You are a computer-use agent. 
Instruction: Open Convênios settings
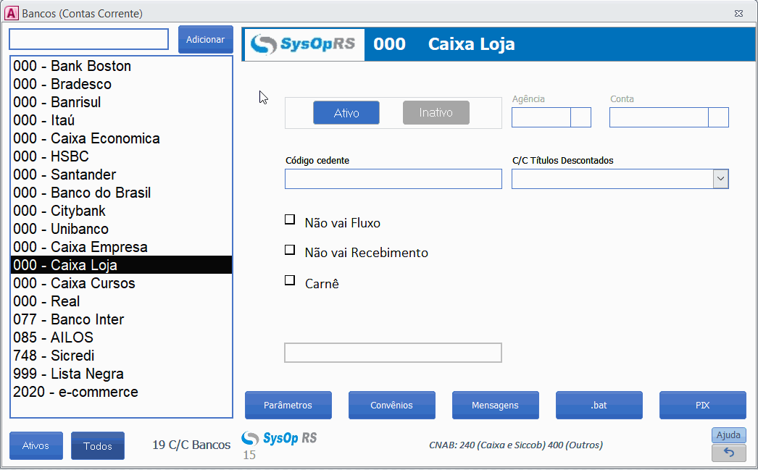click(391, 405)
